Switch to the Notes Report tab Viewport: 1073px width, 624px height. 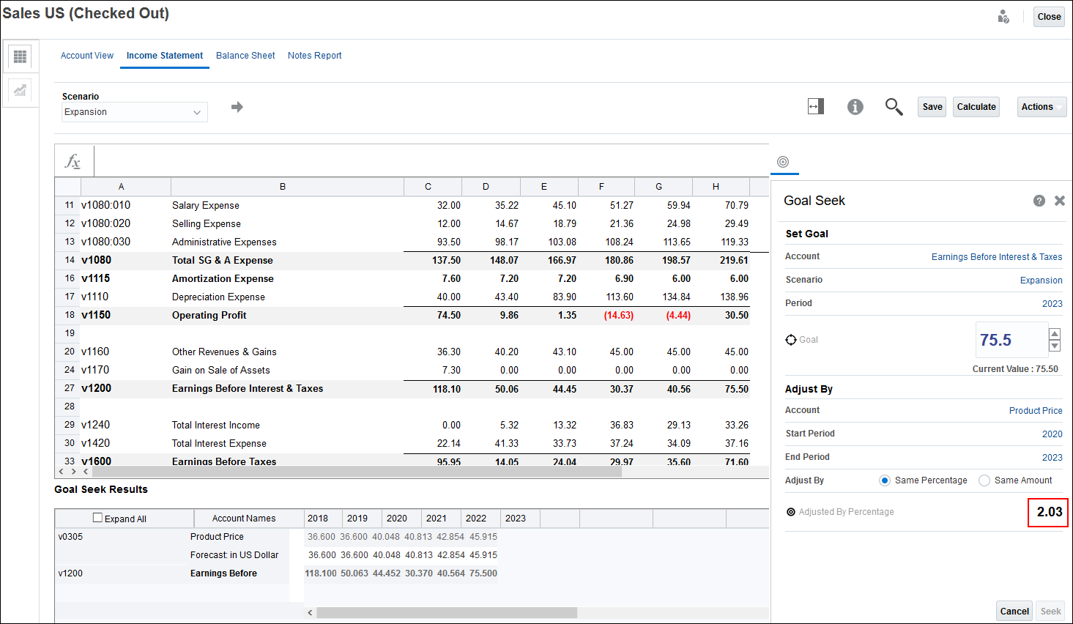point(314,56)
